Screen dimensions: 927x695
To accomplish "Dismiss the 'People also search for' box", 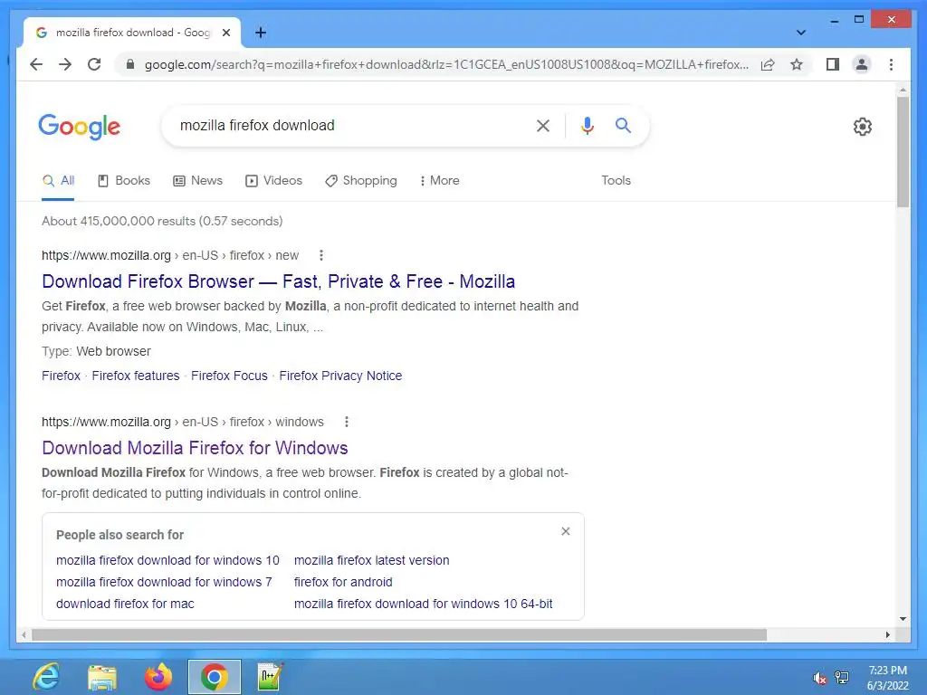I will [566, 531].
